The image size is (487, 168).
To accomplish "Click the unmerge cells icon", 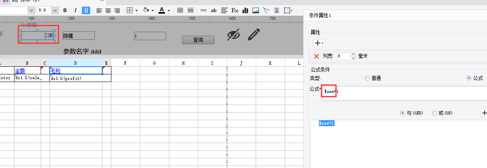I will click(191, 10).
